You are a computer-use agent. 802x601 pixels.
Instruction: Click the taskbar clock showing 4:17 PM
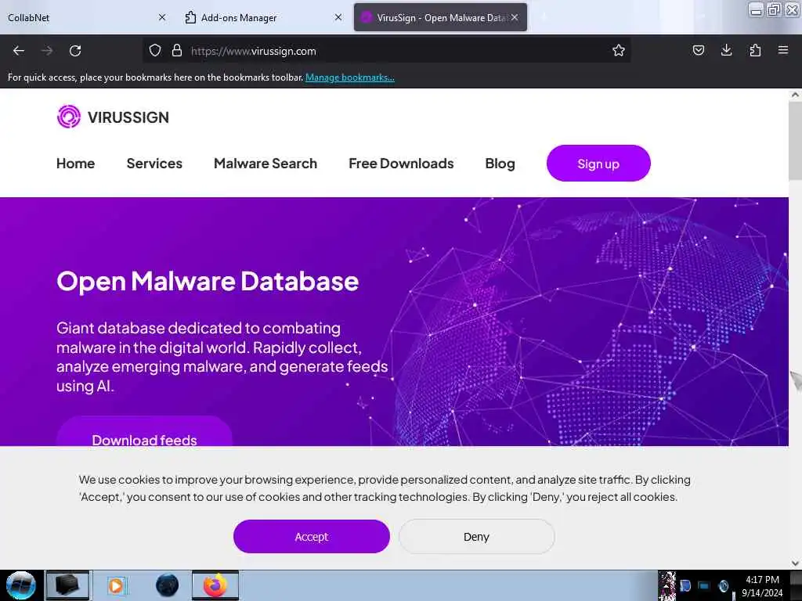[x=762, y=585]
